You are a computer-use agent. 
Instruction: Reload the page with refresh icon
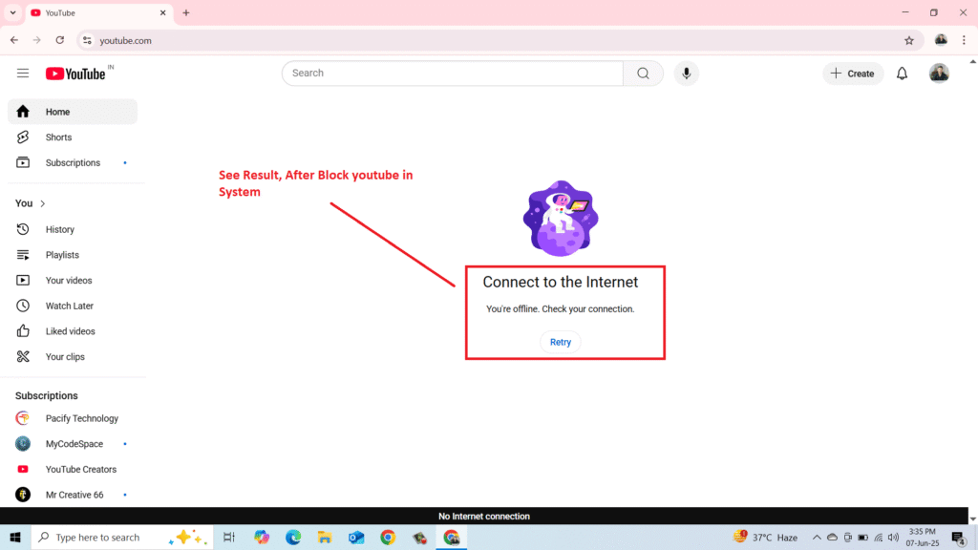click(60, 40)
